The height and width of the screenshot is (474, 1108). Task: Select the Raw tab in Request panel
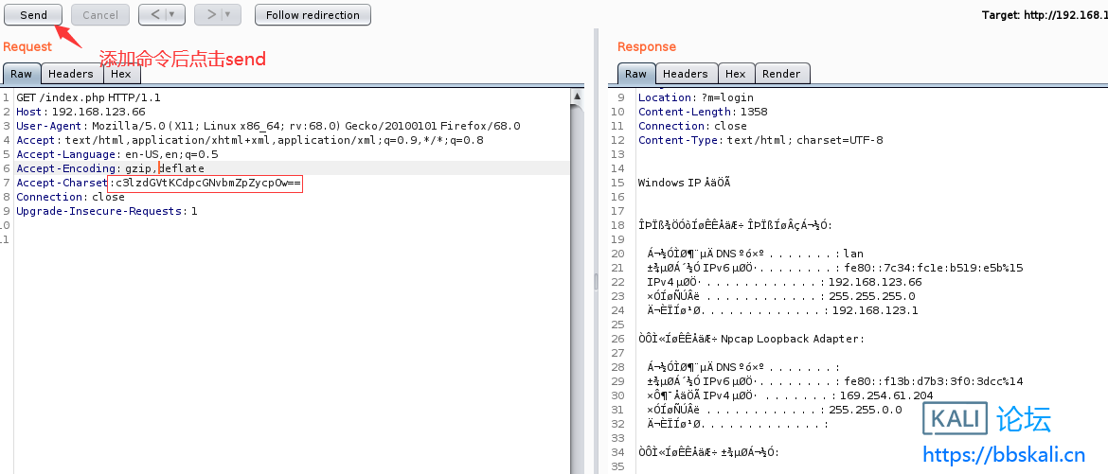click(21, 74)
